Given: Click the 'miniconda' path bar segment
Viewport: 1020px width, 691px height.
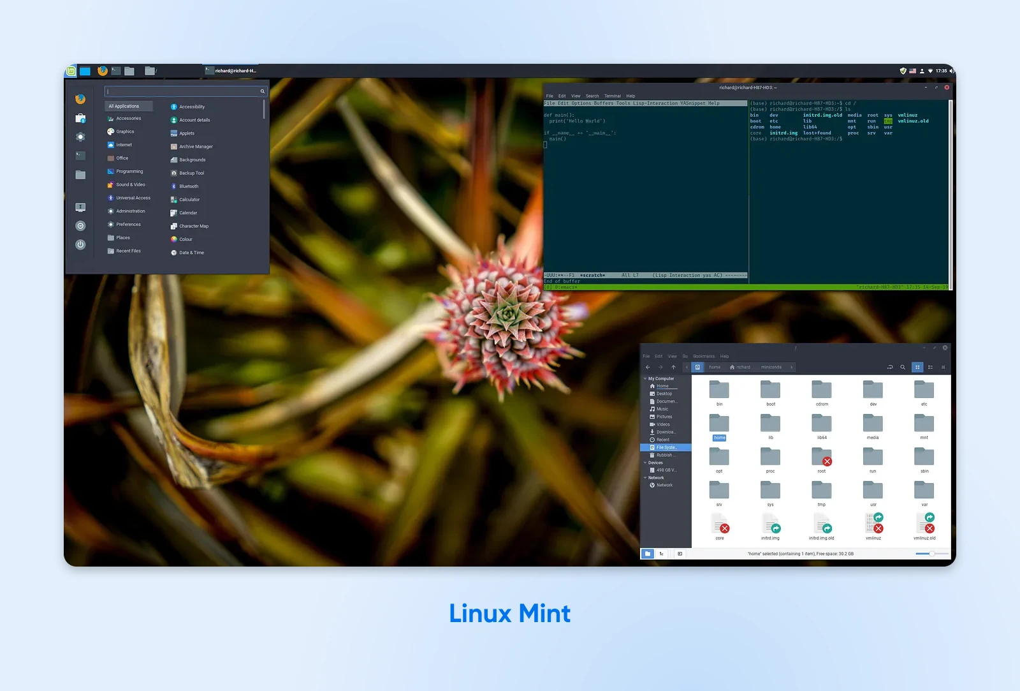Looking at the screenshot, I should [771, 368].
